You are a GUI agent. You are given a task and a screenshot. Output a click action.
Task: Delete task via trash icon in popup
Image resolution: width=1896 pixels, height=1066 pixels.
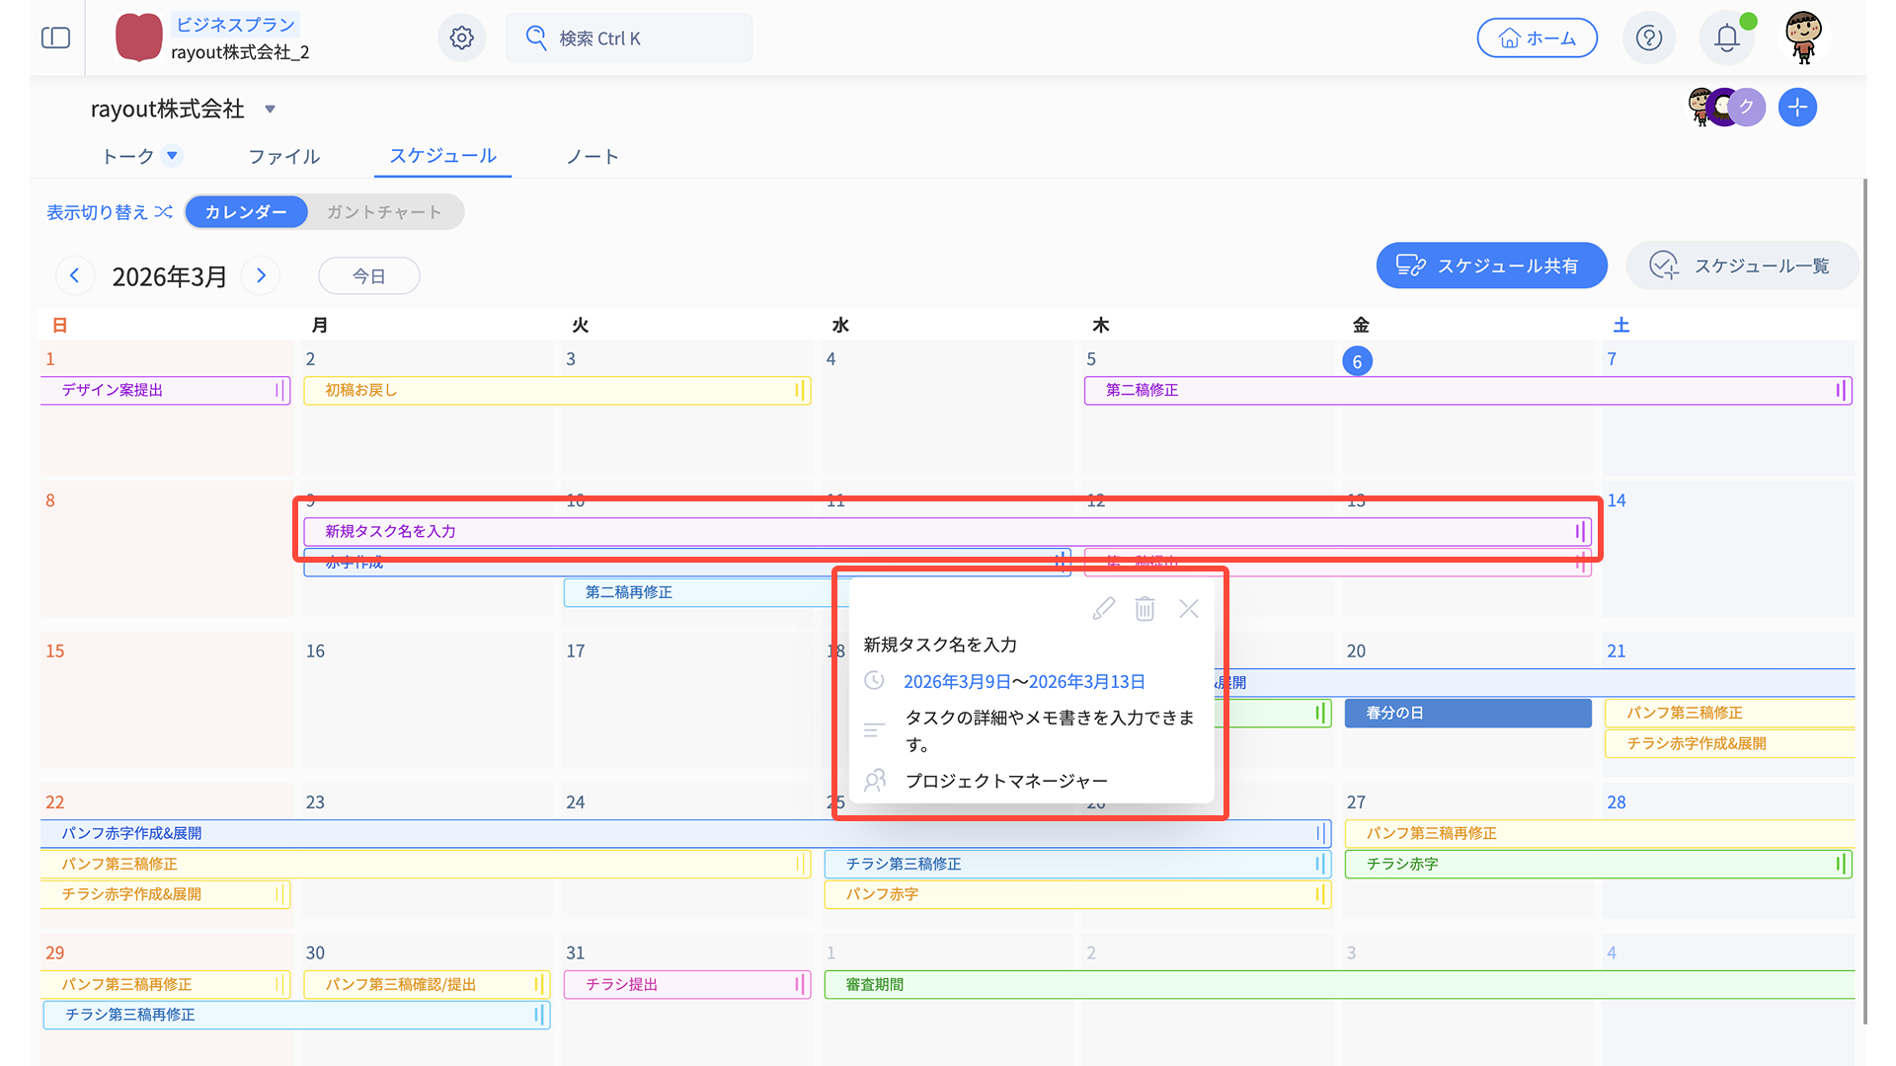[x=1145, y=608]
